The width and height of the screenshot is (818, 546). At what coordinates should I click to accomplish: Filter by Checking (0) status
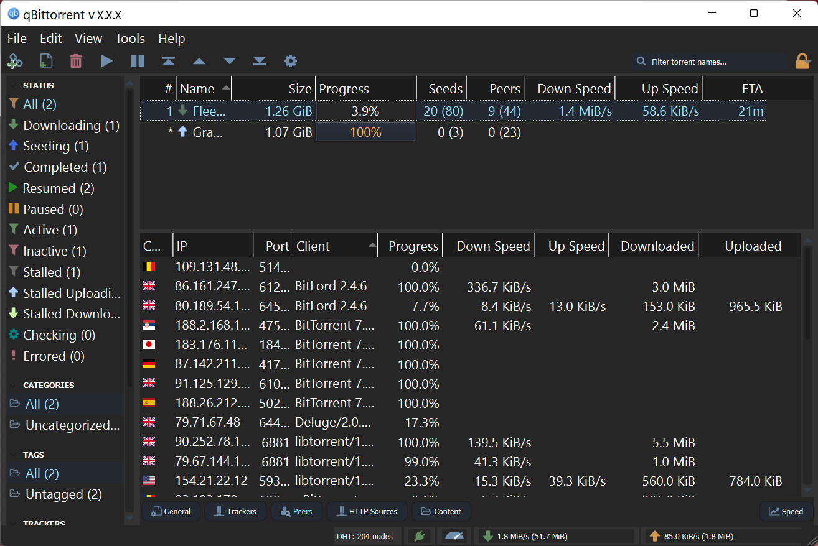click(65, 335)
